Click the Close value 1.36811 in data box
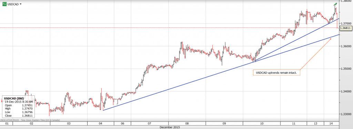 (27, 116)
